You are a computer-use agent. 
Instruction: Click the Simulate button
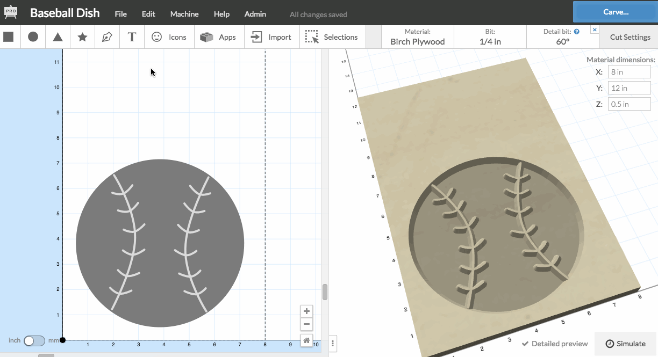tap(625, 344)
